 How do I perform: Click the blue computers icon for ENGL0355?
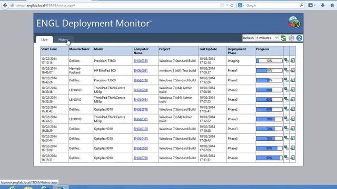(x=286, y=61)
